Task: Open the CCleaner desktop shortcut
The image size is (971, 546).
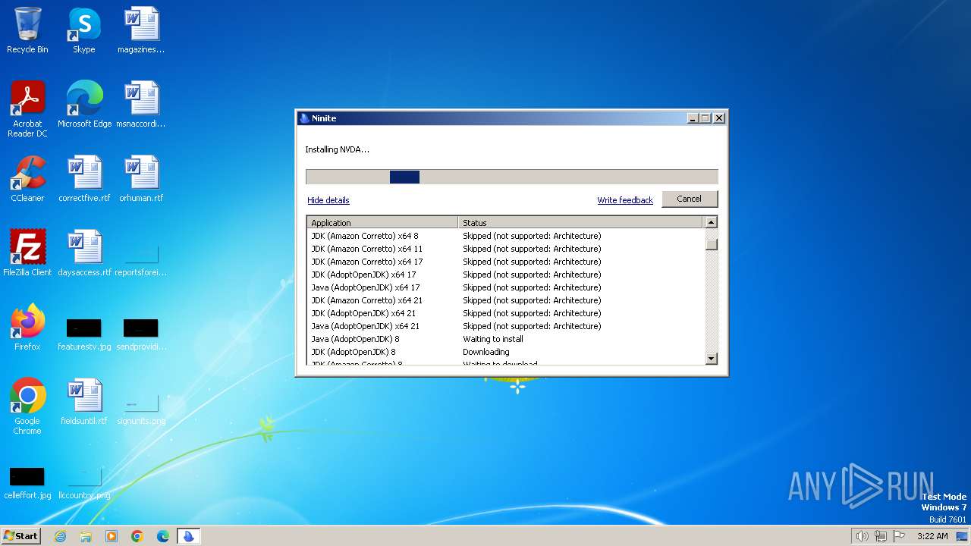Action: [27, 179]
